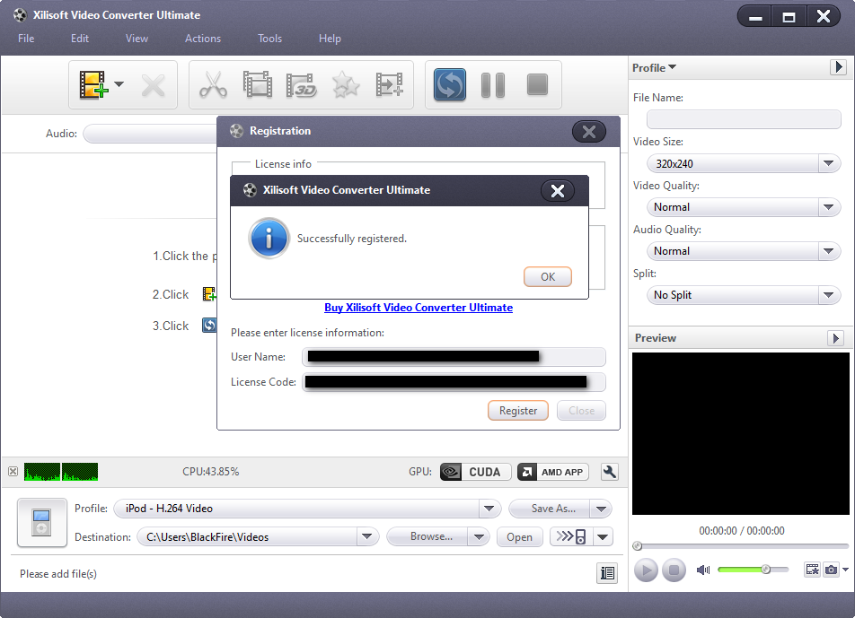Close the Registration dialog with X
The height and width of the screenshot is (618, 855).
pos(589,132)
